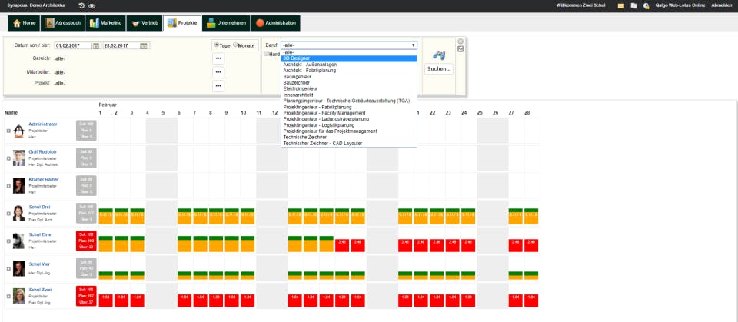Screen dimensions: 738x322
Task: Click Qalgo Web-Lotus Online link
Action: [680, 5]
